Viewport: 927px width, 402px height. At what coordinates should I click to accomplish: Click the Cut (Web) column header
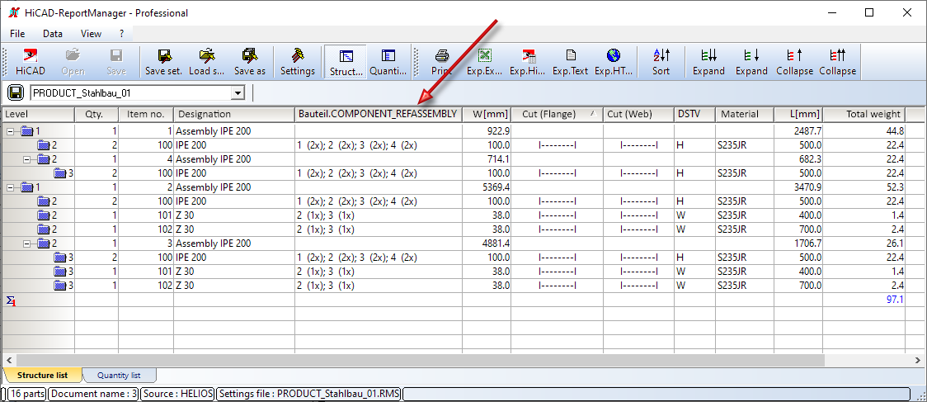tap(638, 114)
